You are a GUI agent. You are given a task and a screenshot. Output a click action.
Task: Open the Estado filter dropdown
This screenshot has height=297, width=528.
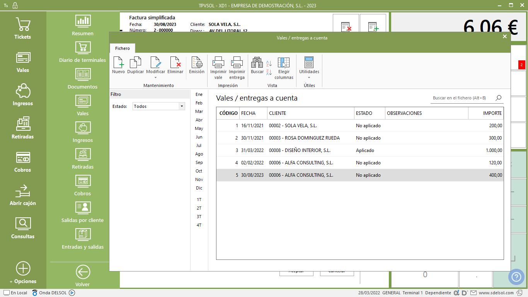point(181,106)
